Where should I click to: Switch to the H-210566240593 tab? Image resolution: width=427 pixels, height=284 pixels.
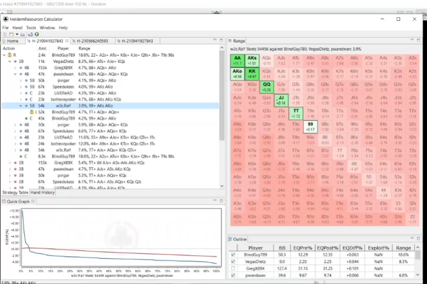(x=92, y=41)
